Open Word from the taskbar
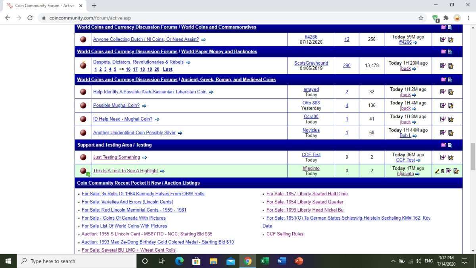 (282, 261)
